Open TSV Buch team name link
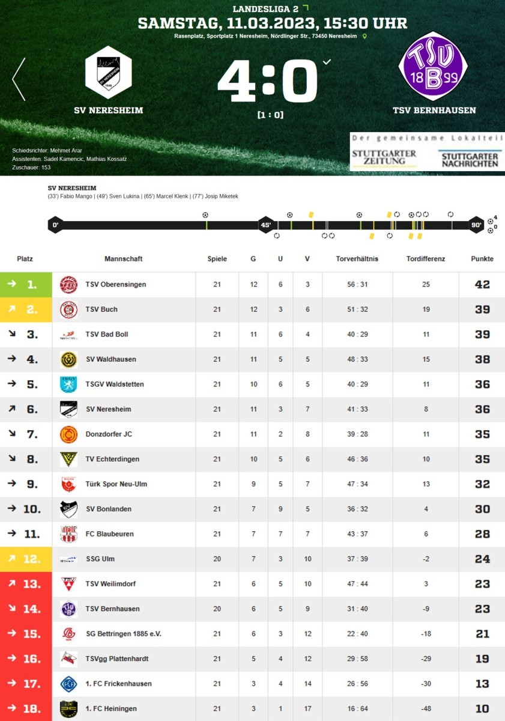505x721 pixels. pos(101,309)
